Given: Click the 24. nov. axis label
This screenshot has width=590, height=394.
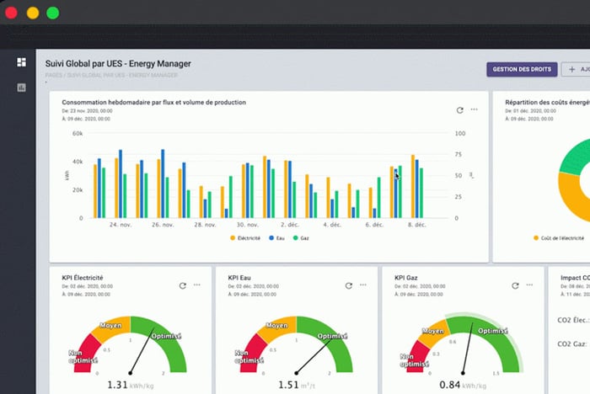Looking at the screenshot, I should (121, 225).
